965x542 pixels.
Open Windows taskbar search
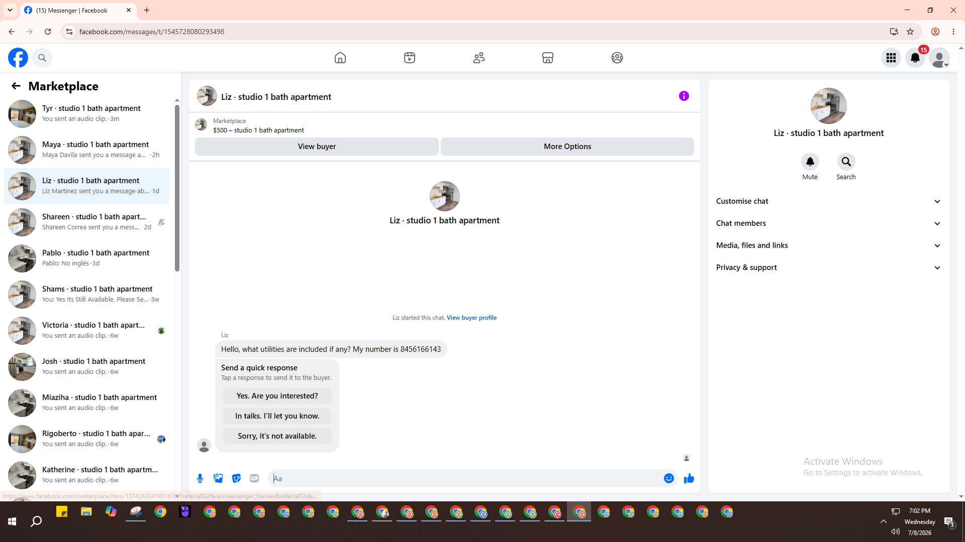coord(36,522)
